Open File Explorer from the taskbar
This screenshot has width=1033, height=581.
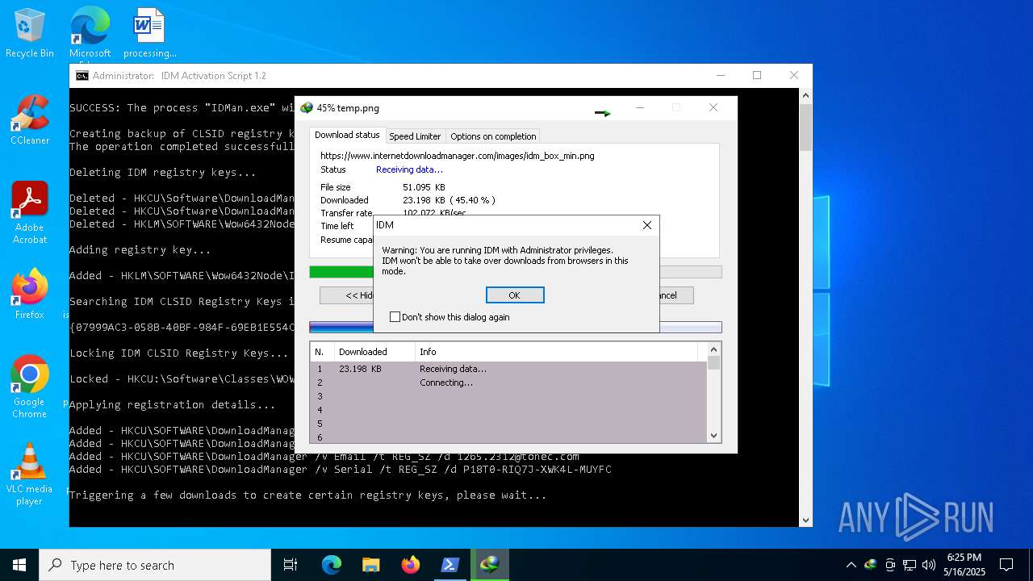pos(371,565)
